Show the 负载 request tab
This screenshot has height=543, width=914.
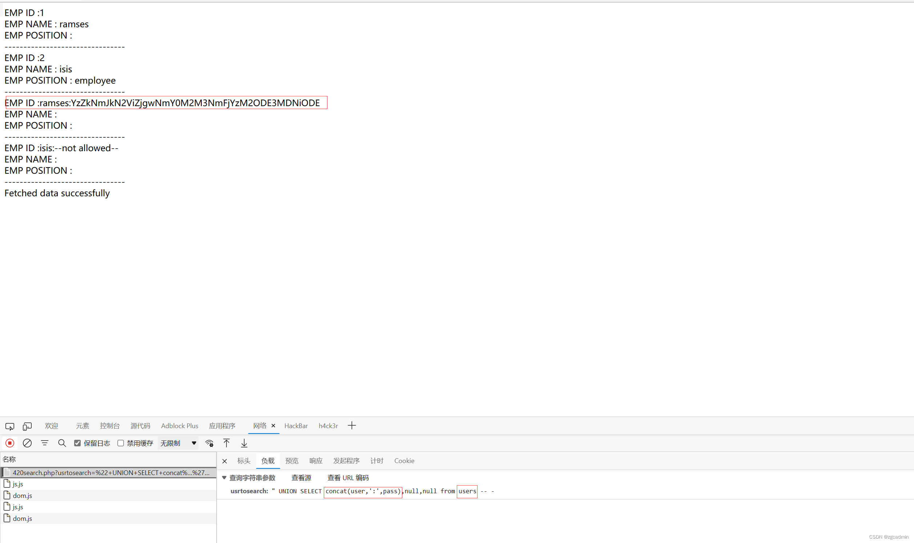pyautogui.click(x=268, y=460)
